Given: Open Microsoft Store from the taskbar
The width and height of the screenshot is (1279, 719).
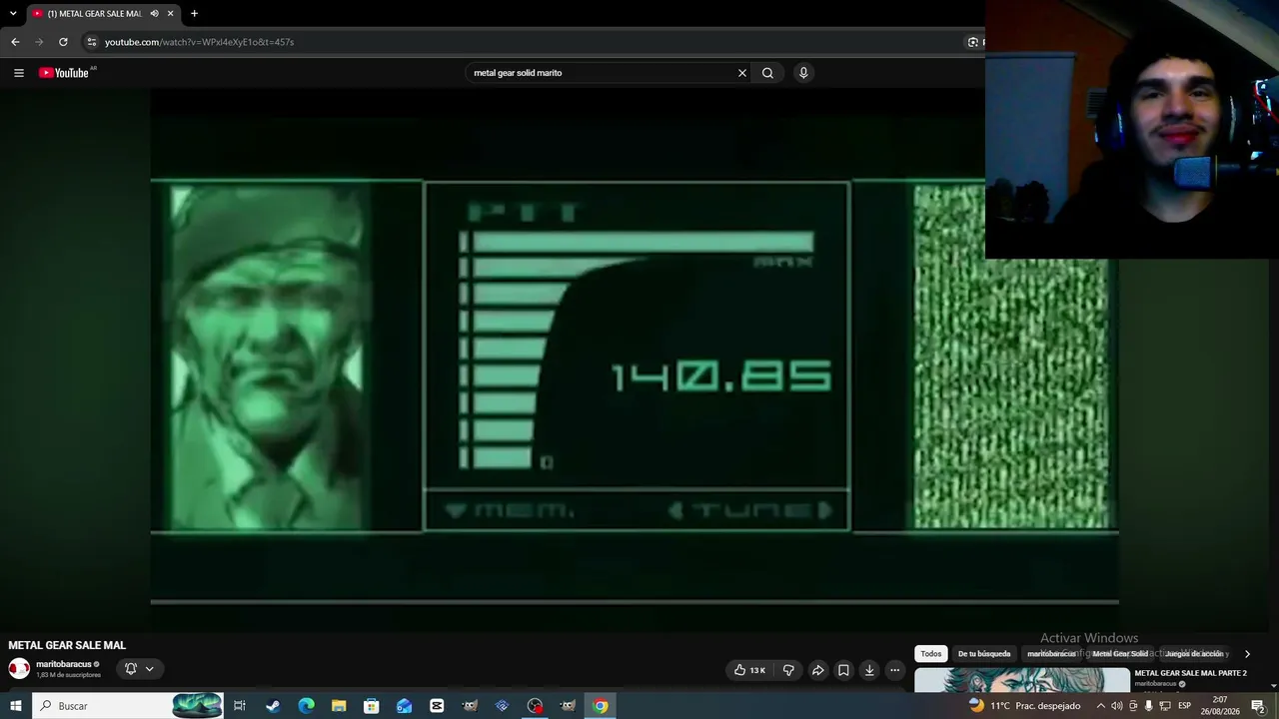Looking at the screenshot, I should (372, 706).
